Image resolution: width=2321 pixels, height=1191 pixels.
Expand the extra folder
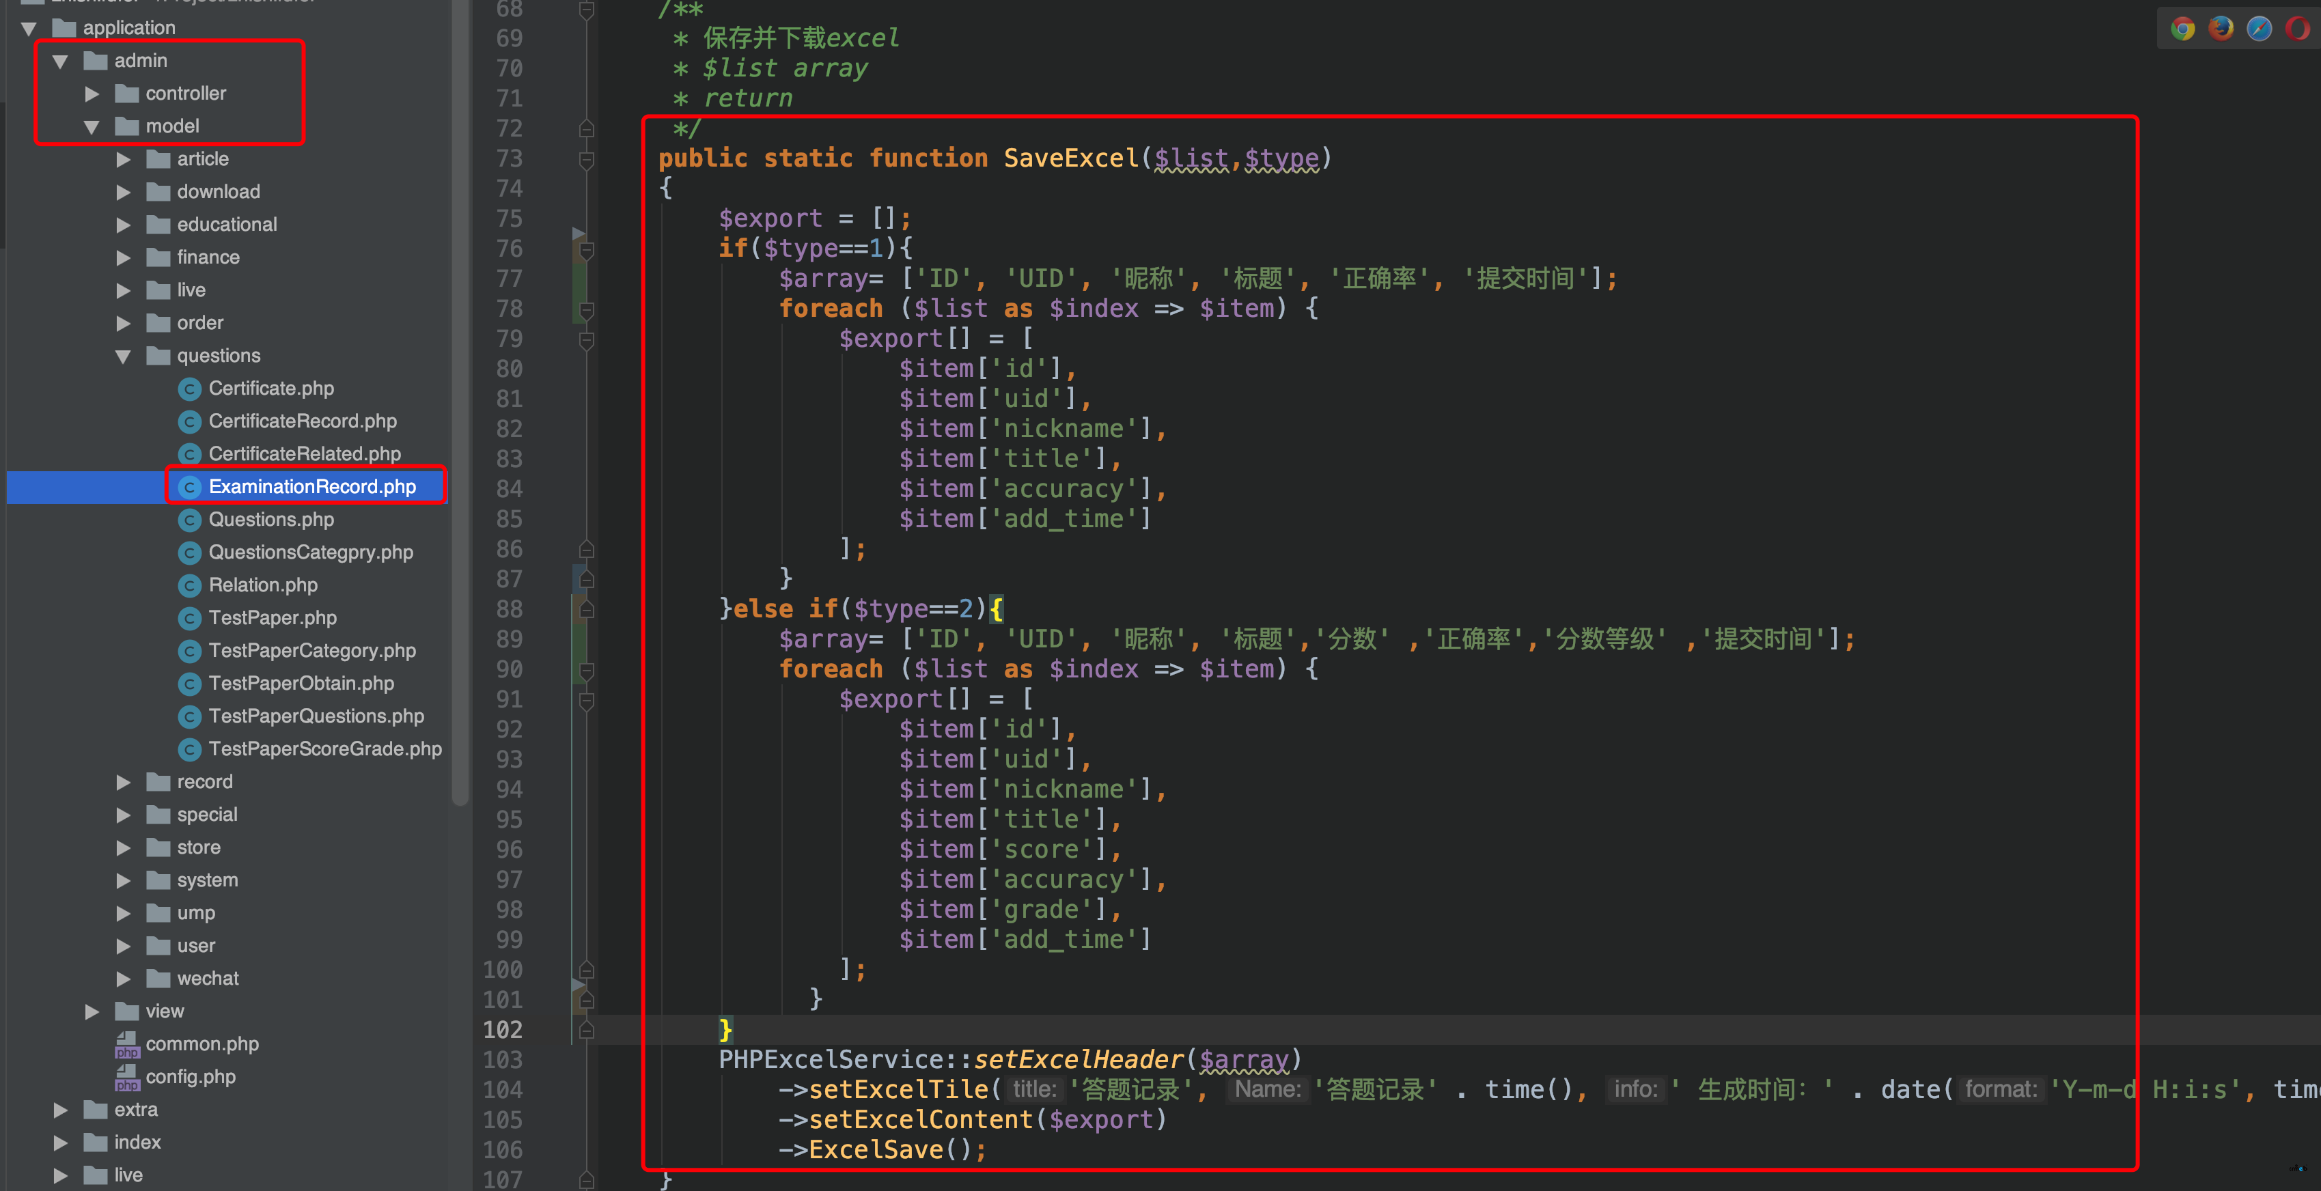tap(60, 1110)
